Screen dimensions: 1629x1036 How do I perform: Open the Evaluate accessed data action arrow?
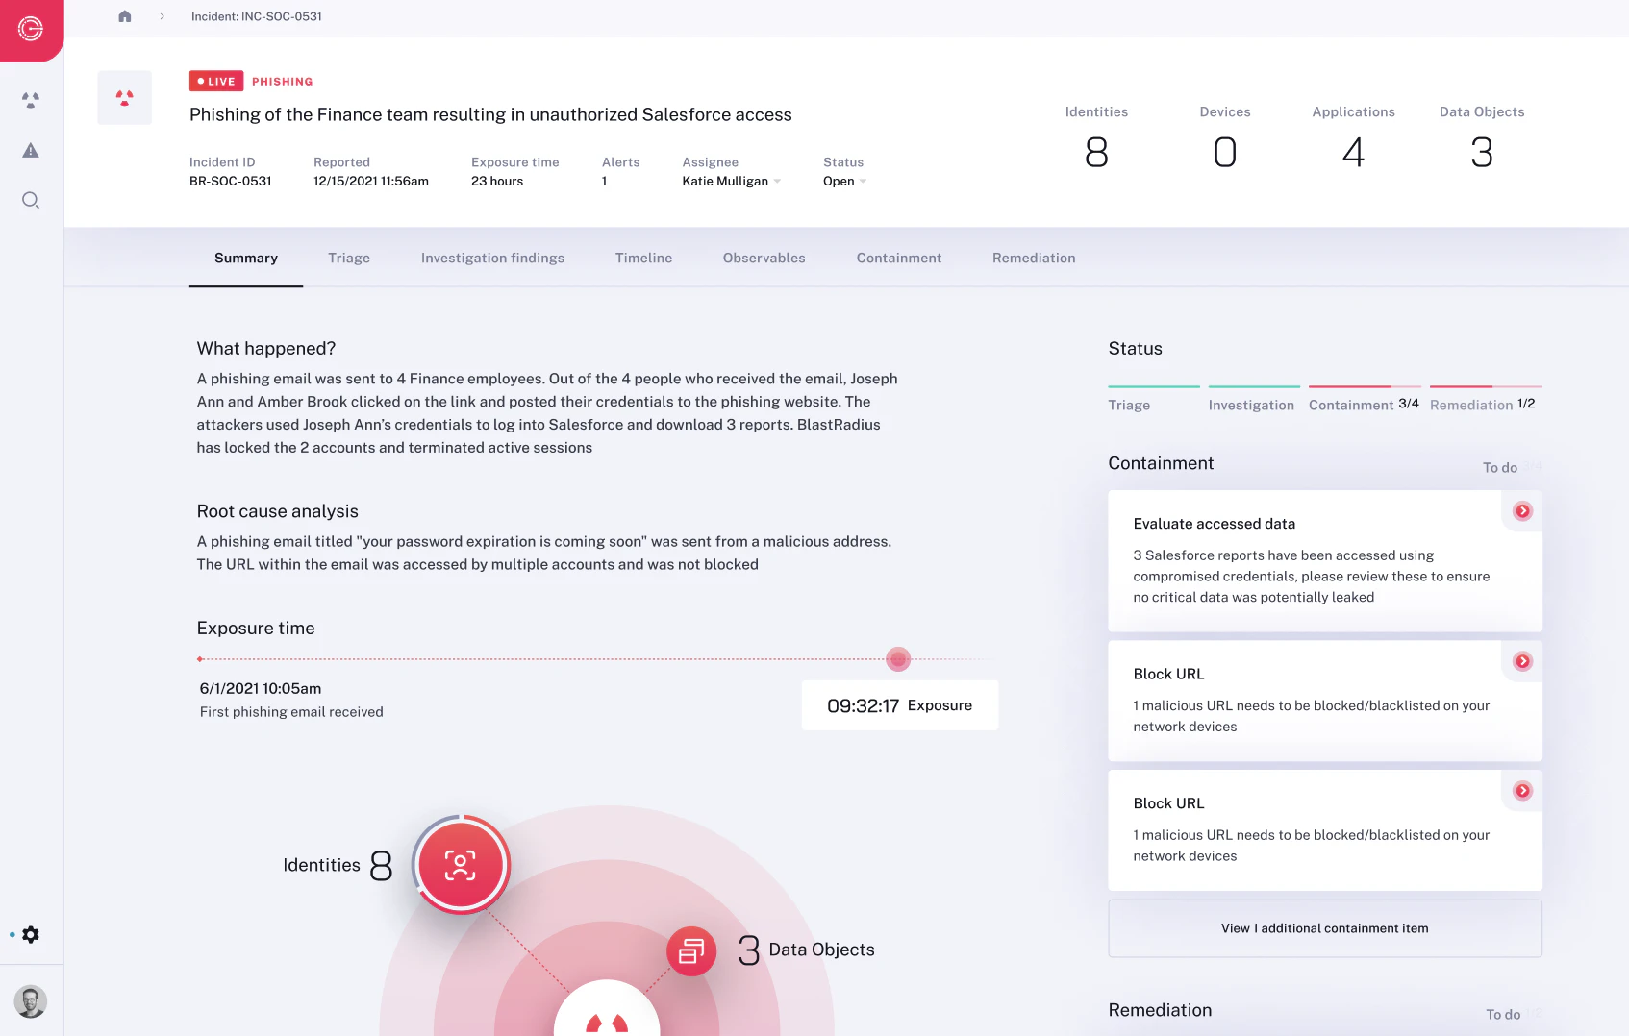(x=1523, y=512)
